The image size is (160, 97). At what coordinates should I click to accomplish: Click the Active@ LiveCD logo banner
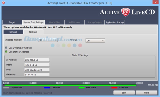point(127,12)
